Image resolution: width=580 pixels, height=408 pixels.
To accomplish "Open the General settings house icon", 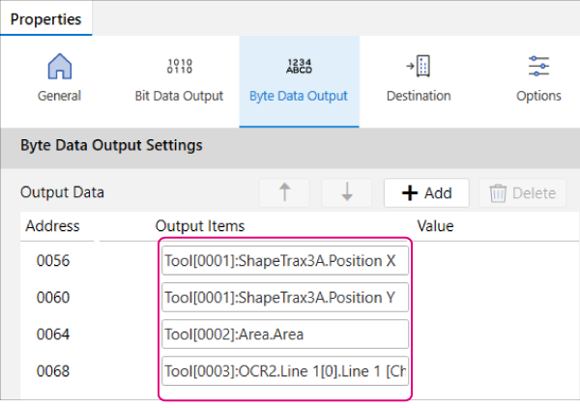I will click(x=59, y=68).
